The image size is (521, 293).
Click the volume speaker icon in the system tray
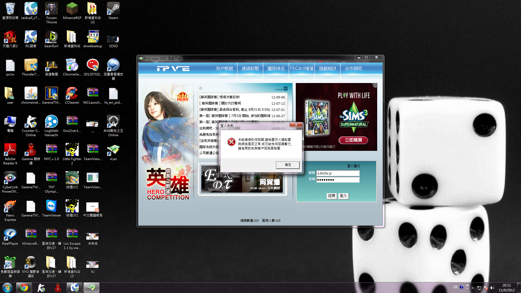(492, 288)
